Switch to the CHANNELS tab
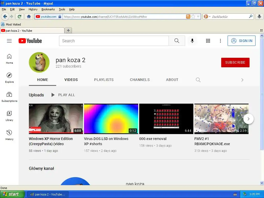This screenshot has width=264, height=198. point(140,80)
